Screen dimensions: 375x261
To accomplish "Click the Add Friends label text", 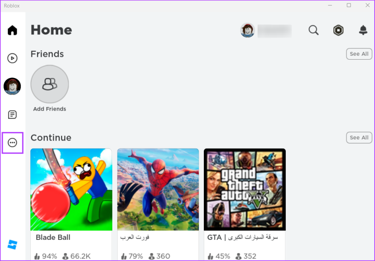I will tap(50, 109).
